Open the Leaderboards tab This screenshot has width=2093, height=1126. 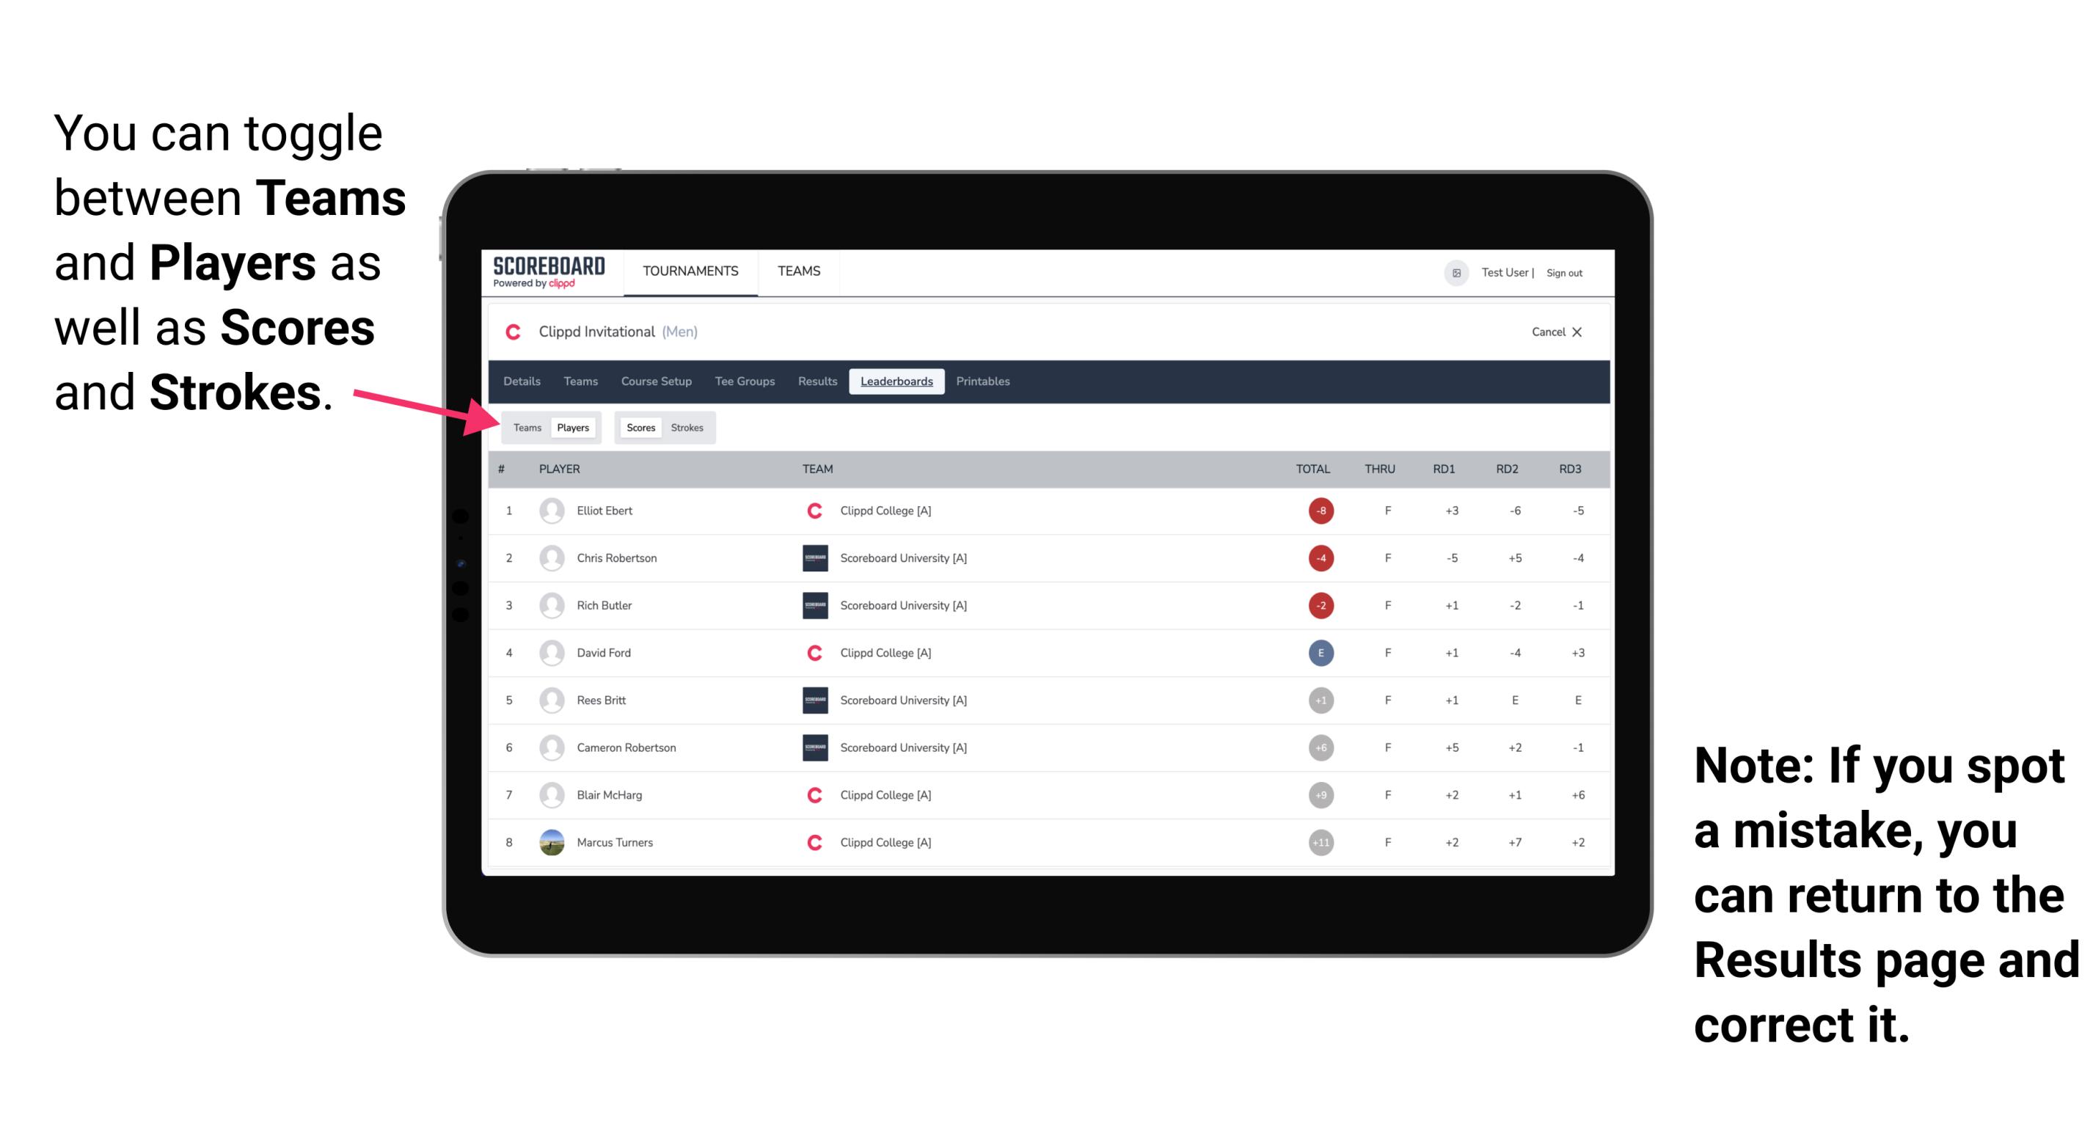(x=896, y=381)
